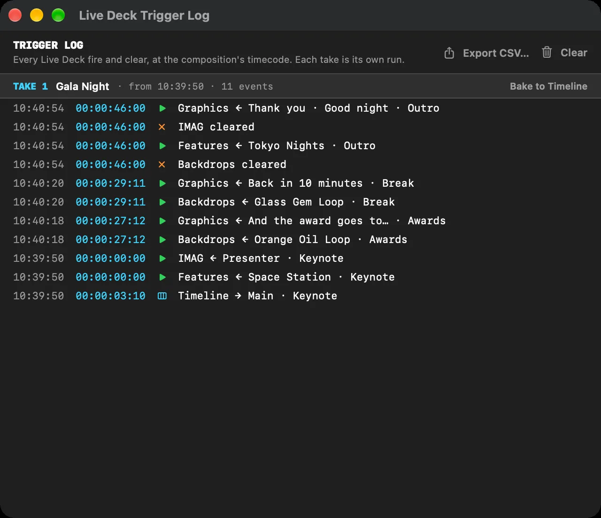Click the Clear trash can icon
Image resolution: width=601 pixels, height=518 pixels.
547,53
